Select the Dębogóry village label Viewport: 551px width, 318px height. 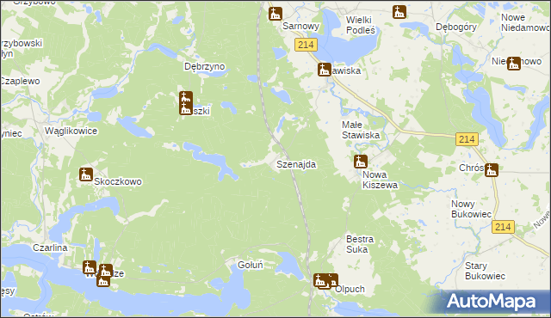click(x=456, y=27)
